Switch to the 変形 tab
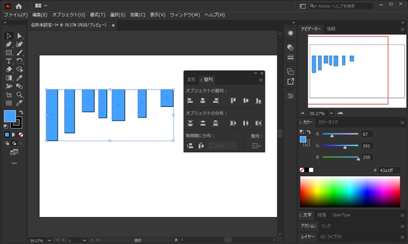 pyautogui.click(x=191, y=79)
